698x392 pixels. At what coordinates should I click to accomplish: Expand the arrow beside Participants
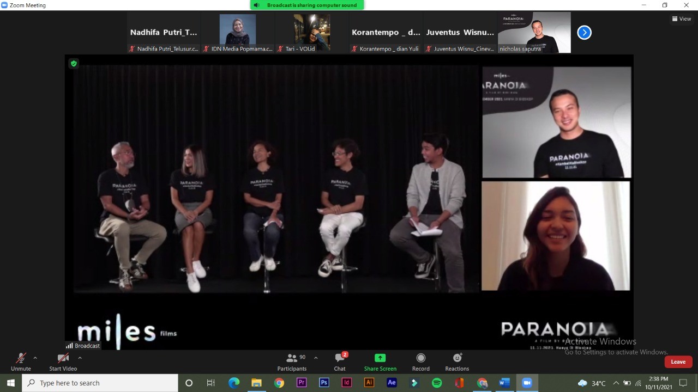(x=316, y=358)
